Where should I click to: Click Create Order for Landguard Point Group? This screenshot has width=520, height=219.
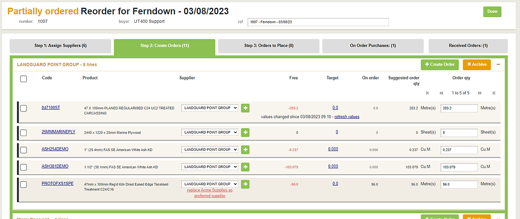click(x=440, y=64)
